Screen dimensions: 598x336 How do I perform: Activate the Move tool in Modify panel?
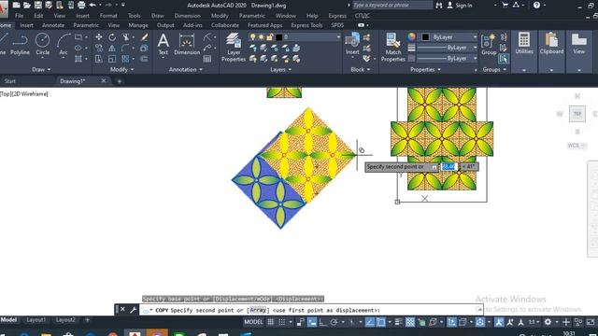point(99,37)
